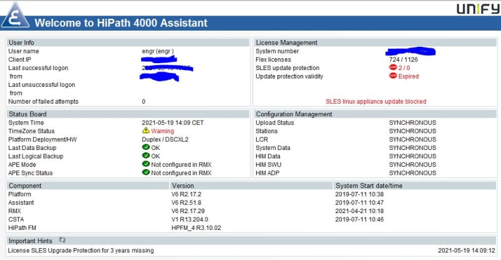This screenshot has height=260, width=501.
Task: Click the RMX version V6 R2.17.29
Action: pos(188,211)
